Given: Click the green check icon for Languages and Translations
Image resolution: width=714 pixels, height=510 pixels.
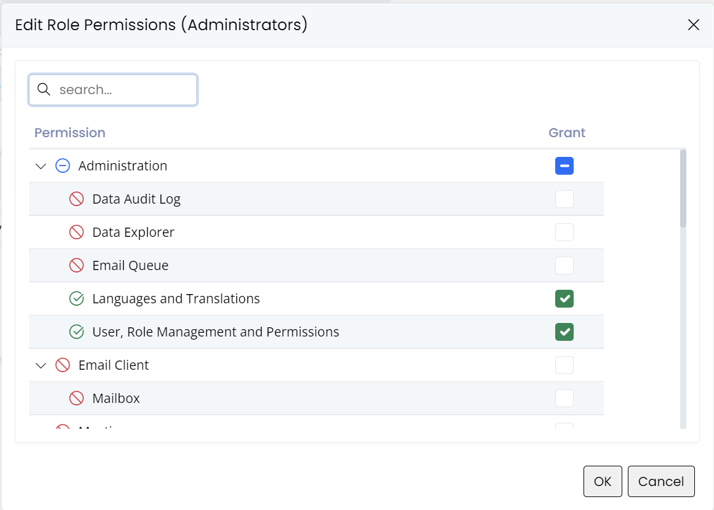Looking at the screenshot, I should (76, 298).
